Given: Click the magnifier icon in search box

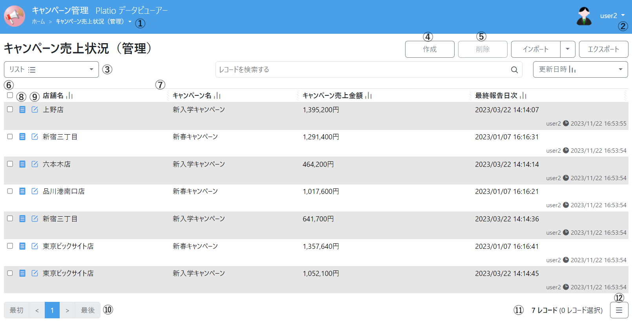Looking at the screenshot, I should point(514,70).
